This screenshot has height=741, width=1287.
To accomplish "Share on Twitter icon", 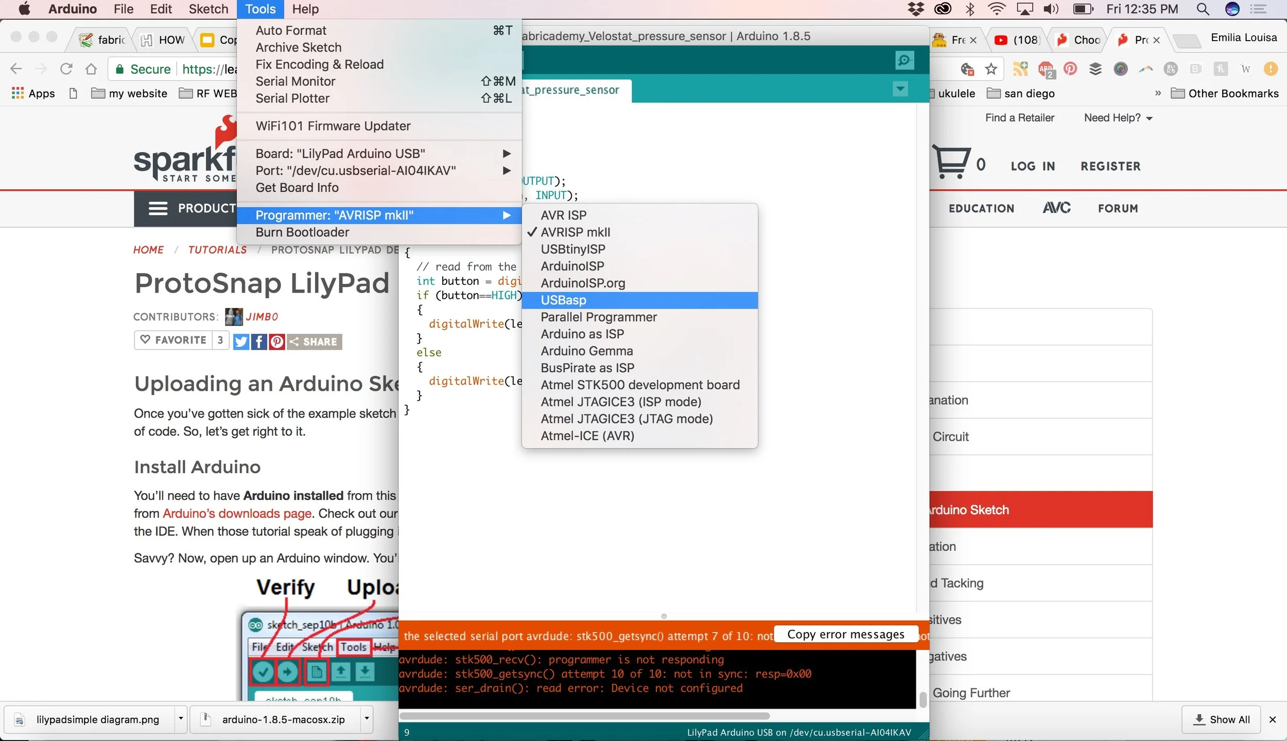I will point(241,341).
